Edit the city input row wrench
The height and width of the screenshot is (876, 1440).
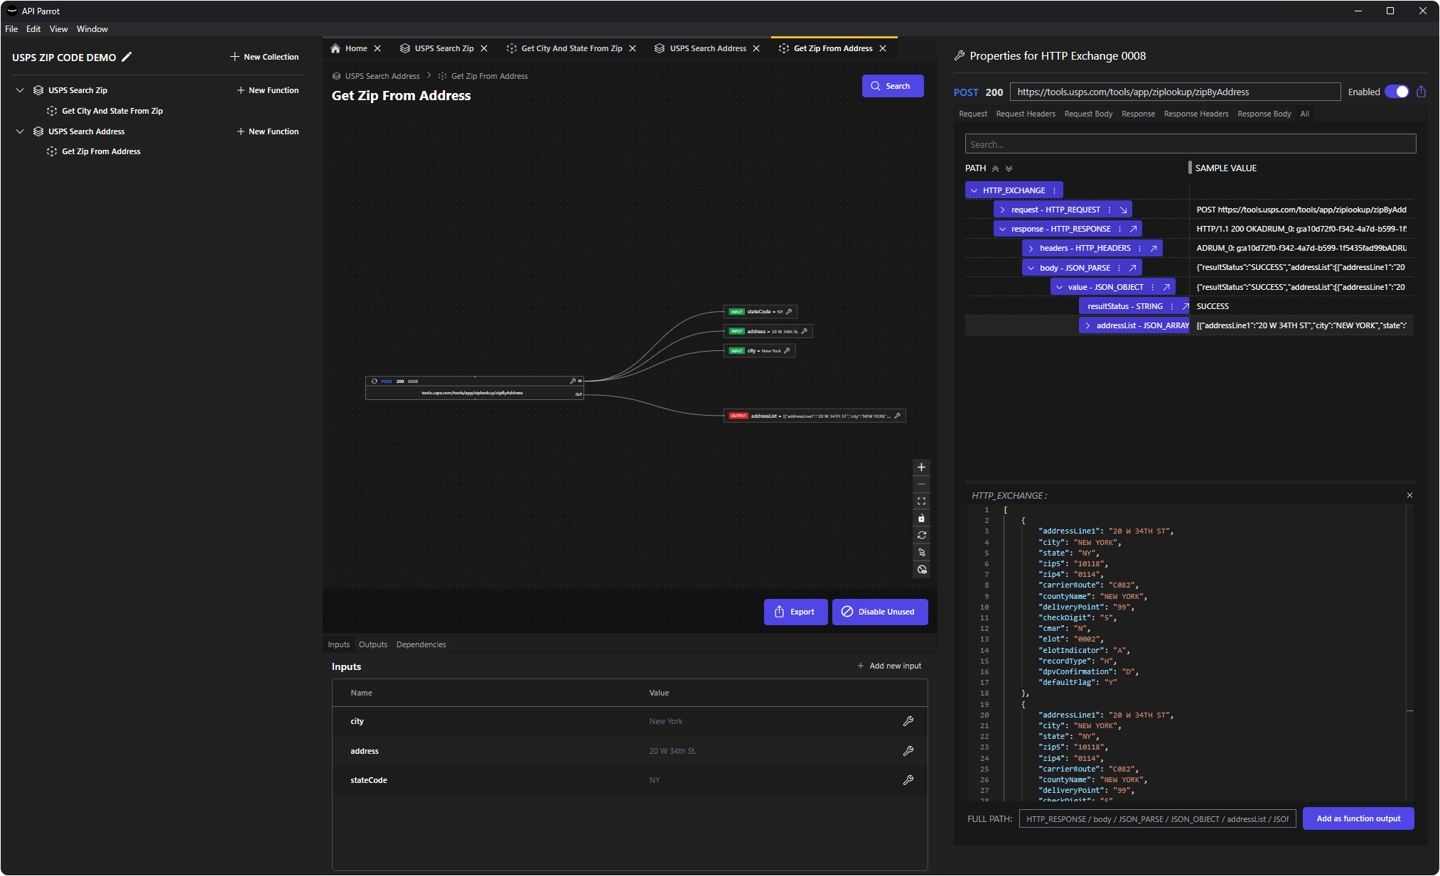coord(908,721)
